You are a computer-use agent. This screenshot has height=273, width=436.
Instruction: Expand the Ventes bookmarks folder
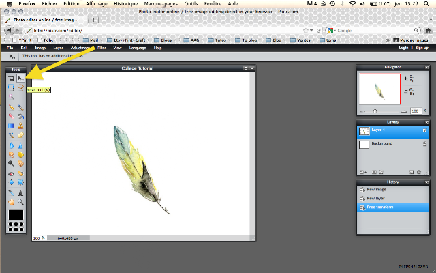pyautogui.click(x=302, y=40)
